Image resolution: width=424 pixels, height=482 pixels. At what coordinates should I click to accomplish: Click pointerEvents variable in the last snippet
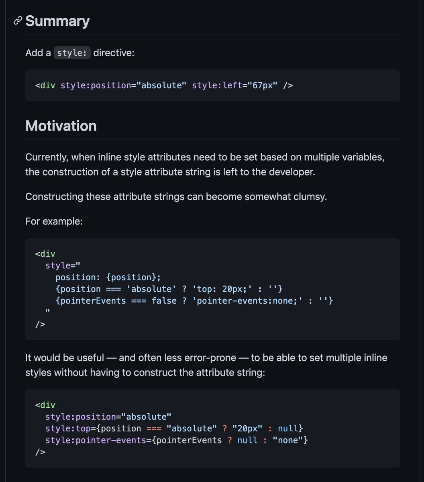pos(189,440)
